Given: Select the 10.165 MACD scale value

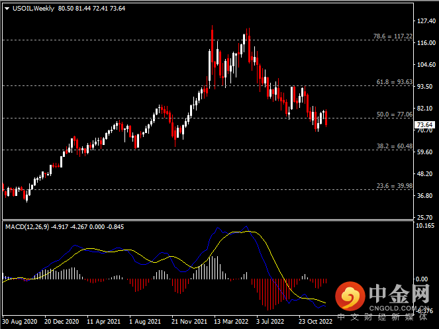Looking at the screenshot, I should 424,226.
